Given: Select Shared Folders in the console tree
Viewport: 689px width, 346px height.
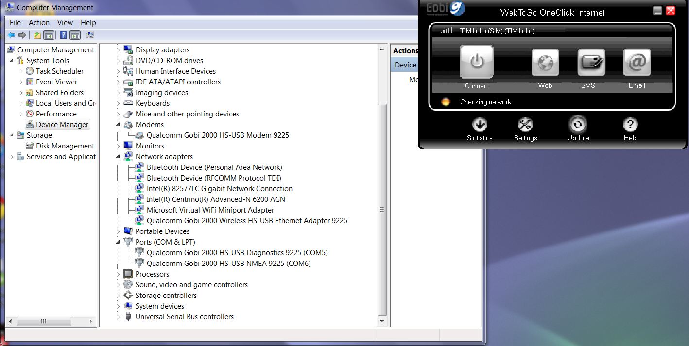Looking at the screenshot, I should 60,93.
